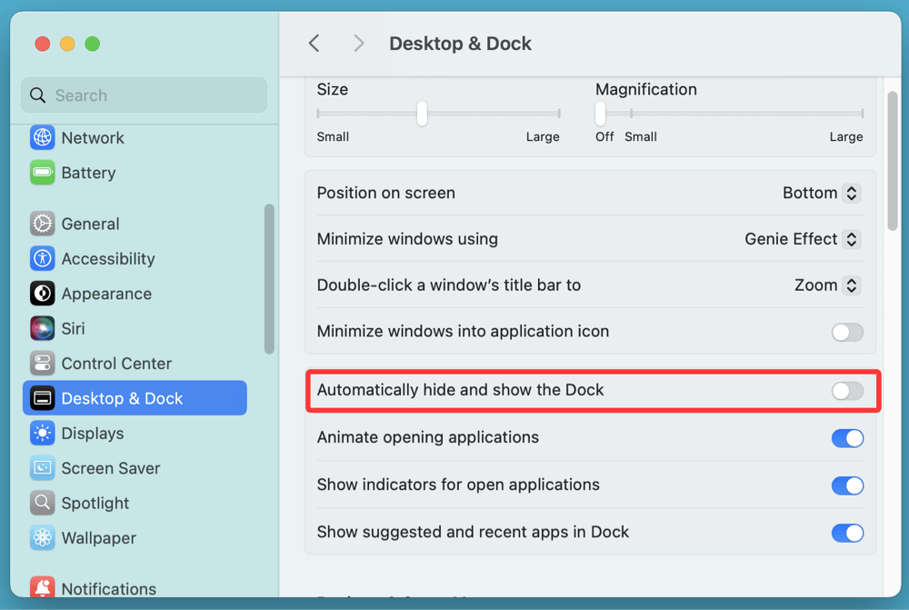Enable Automatically hide and show the Dock

pyautogui.click(x=846, y=390)
